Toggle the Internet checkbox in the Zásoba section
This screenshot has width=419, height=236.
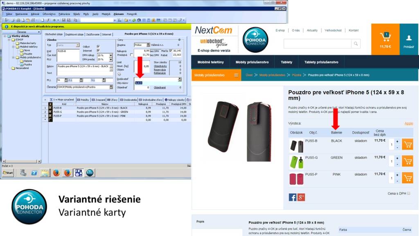click(98, 50)
